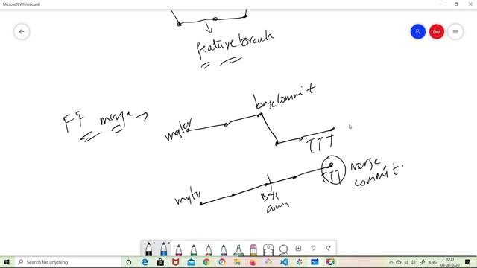
Task: Select the magenta pen tool
Action: click(x=179, y=250)
